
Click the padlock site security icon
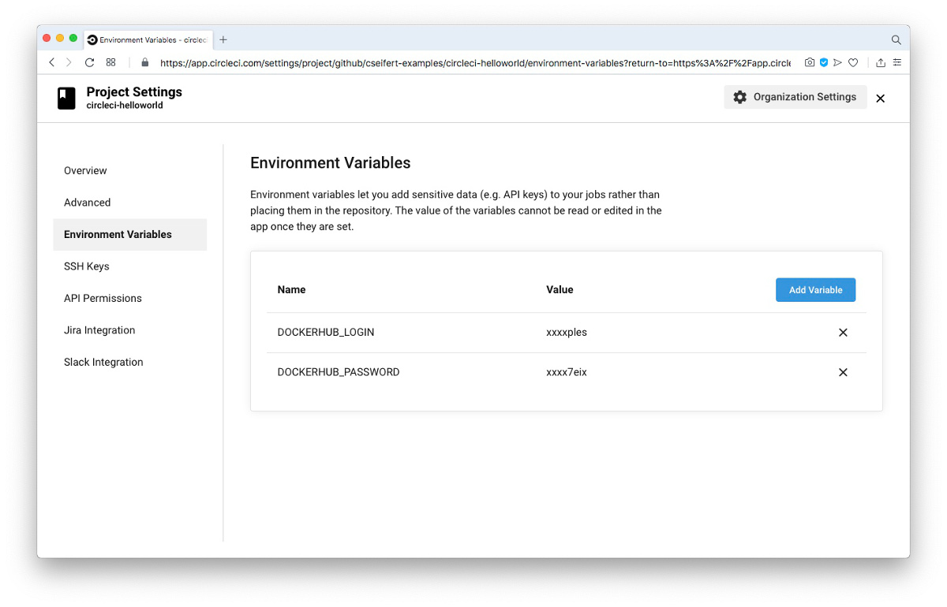pos(144,62)
